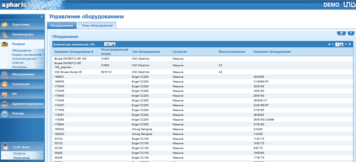Open События sidebar link
This screenshot has width=356, height=162.
[x=18, y=63]
